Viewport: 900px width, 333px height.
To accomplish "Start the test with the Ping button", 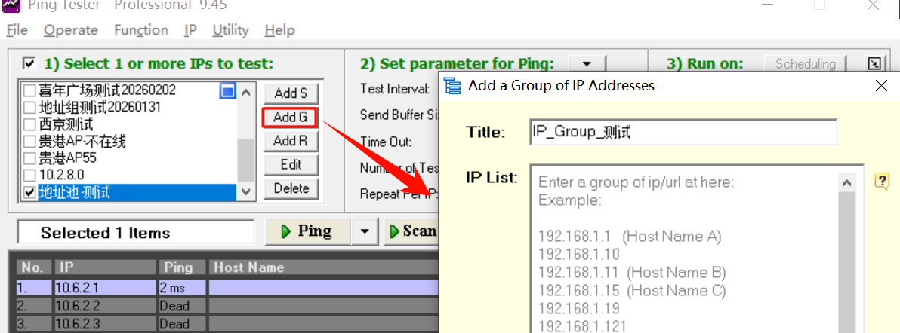I will tap(307, 232).
